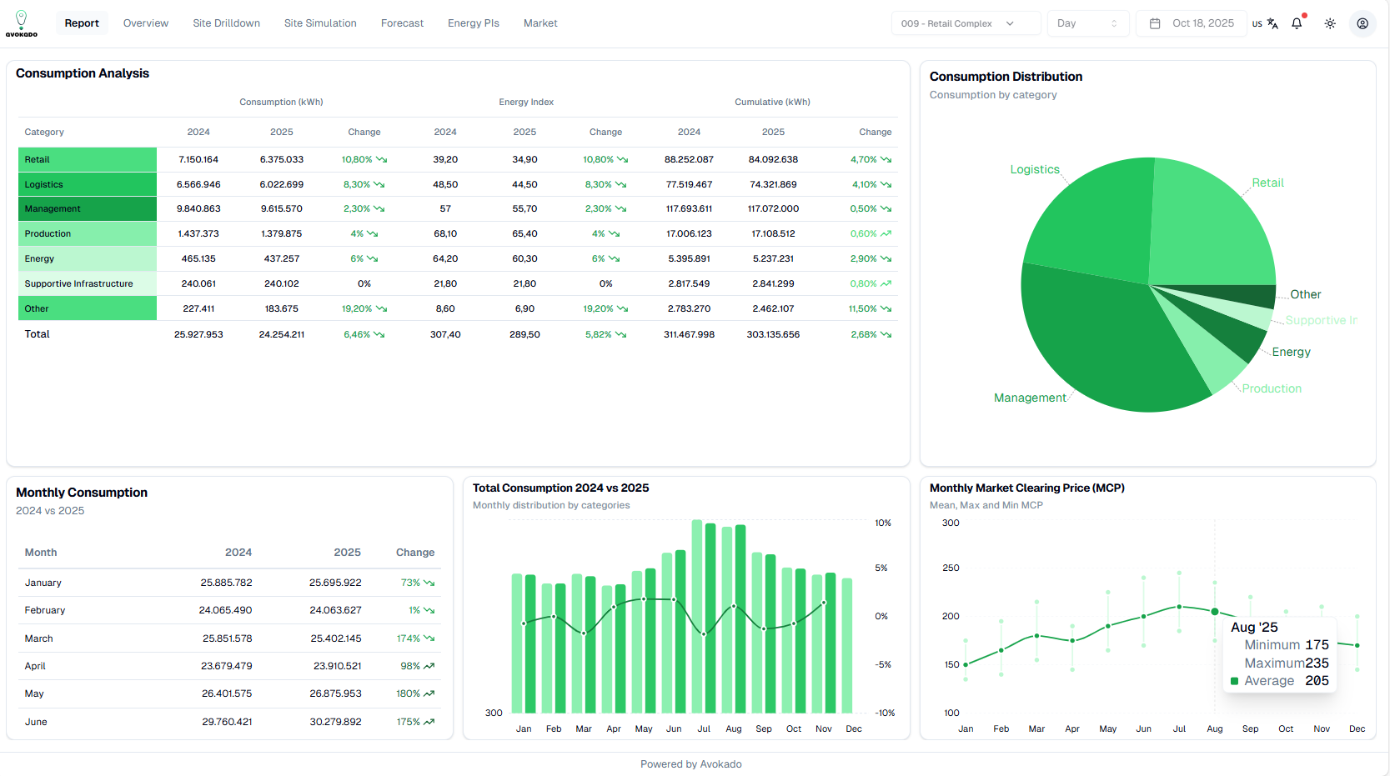Click the Category column header
The height and width of the screenshot is (776, 1390).
tap(44, 132)
